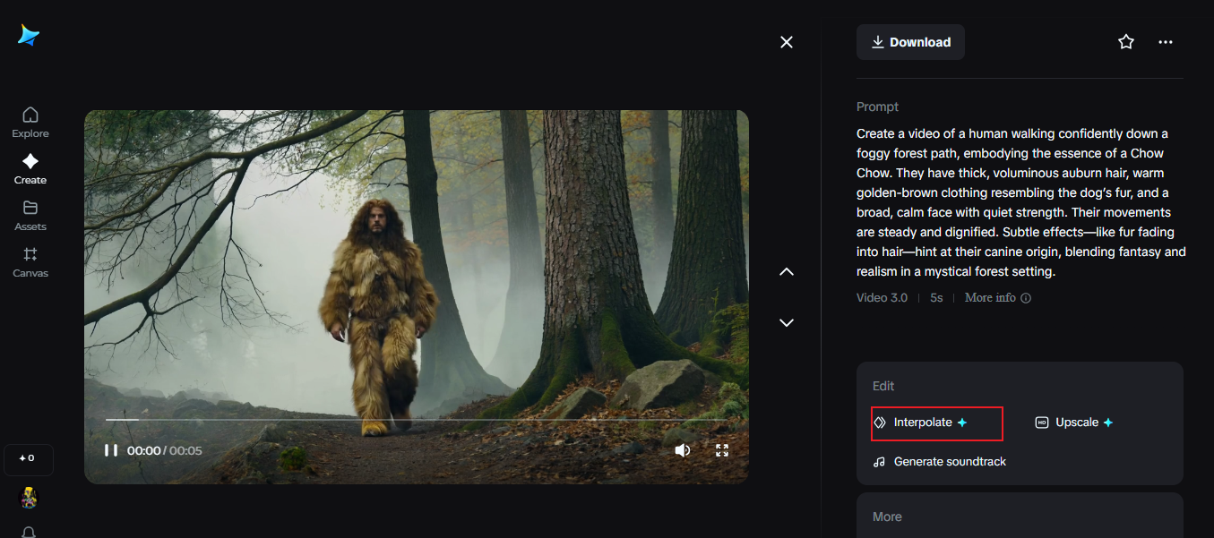Screen dimensions: 1214x538
Task: Close the video preview panel
Action: (787, 42)
